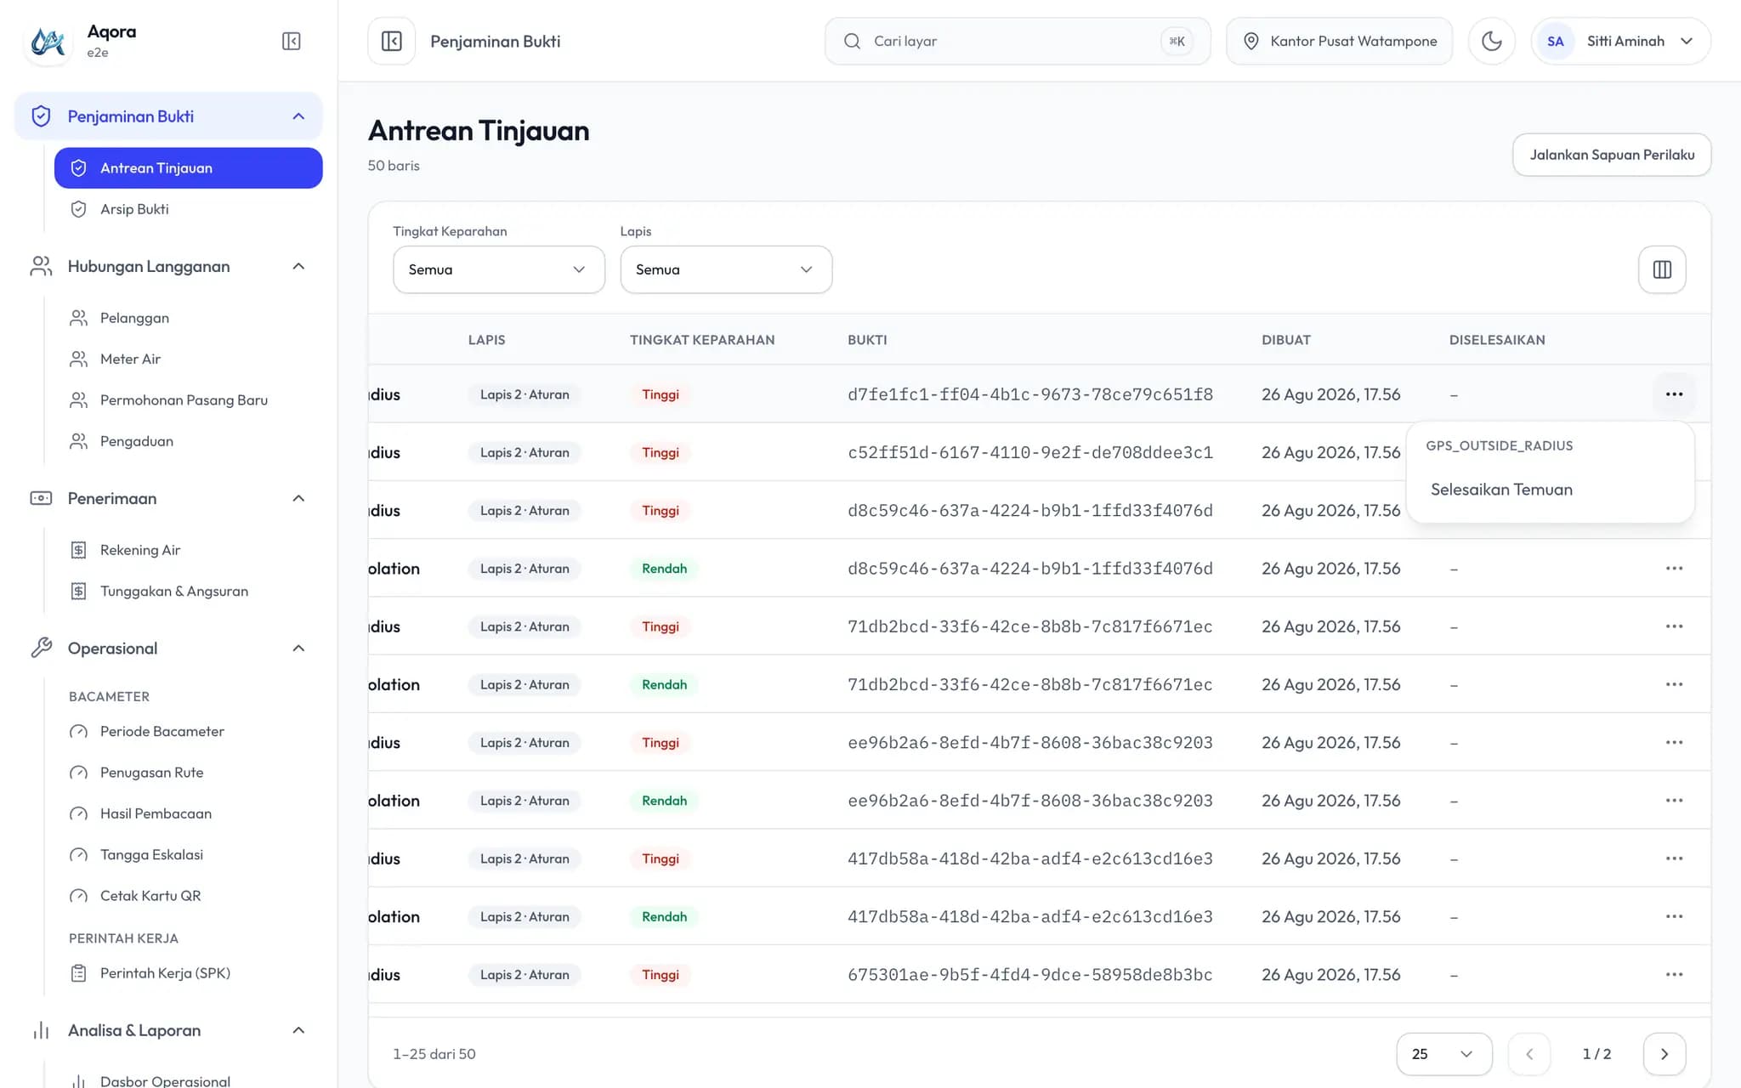Screen dimensions: 1741x1088
Task: Switch to dark mode with the moon icon
Action: 1492,41
